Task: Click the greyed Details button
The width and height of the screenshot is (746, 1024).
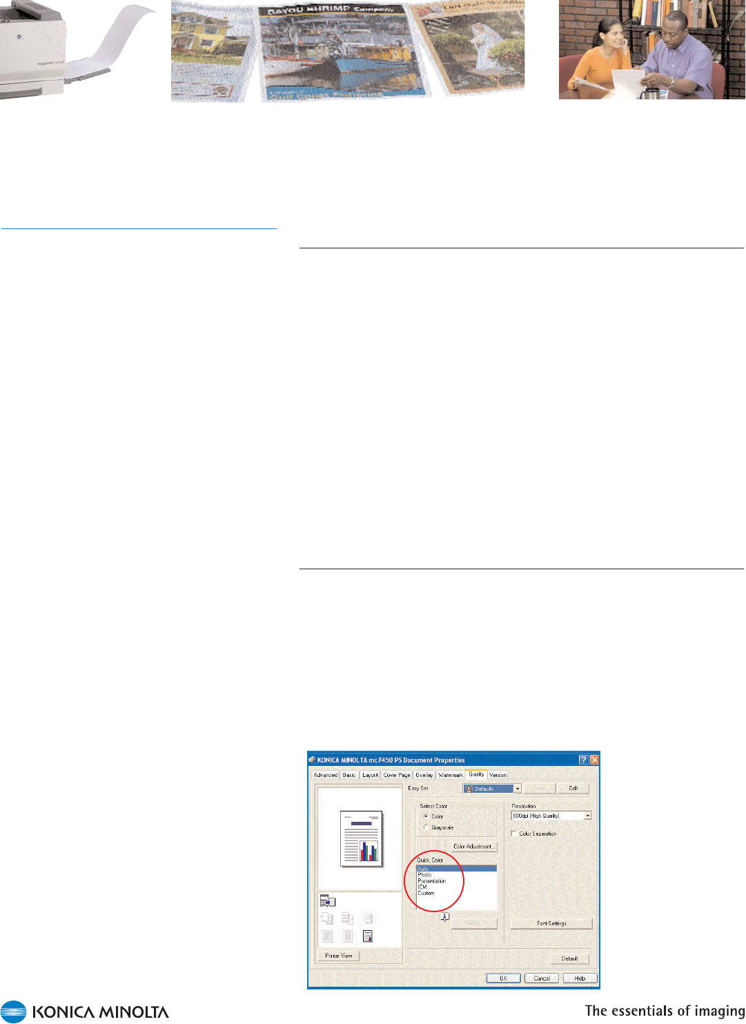Action: point(474,923)
